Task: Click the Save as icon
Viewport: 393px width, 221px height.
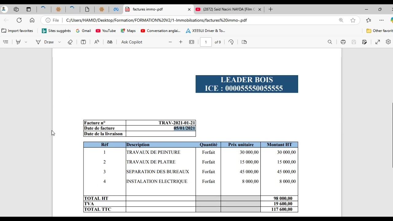Action: point(364,42)
